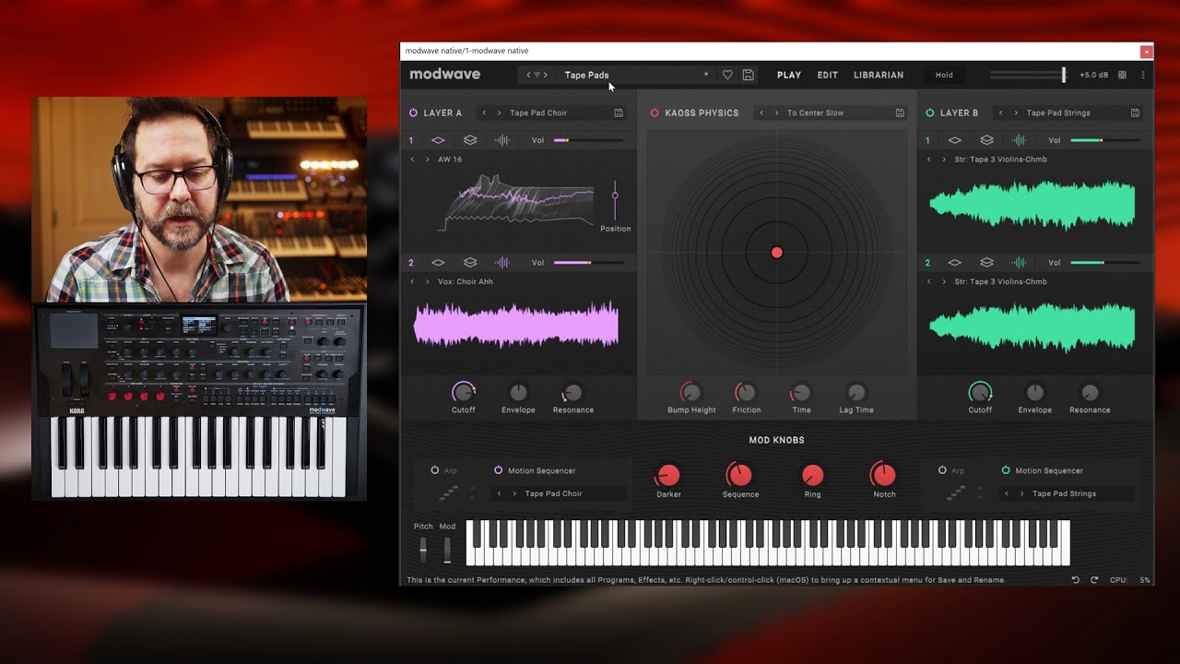Enable Layer A Arp power toggle
The image size is (1180, 664).
coord(435,470)
